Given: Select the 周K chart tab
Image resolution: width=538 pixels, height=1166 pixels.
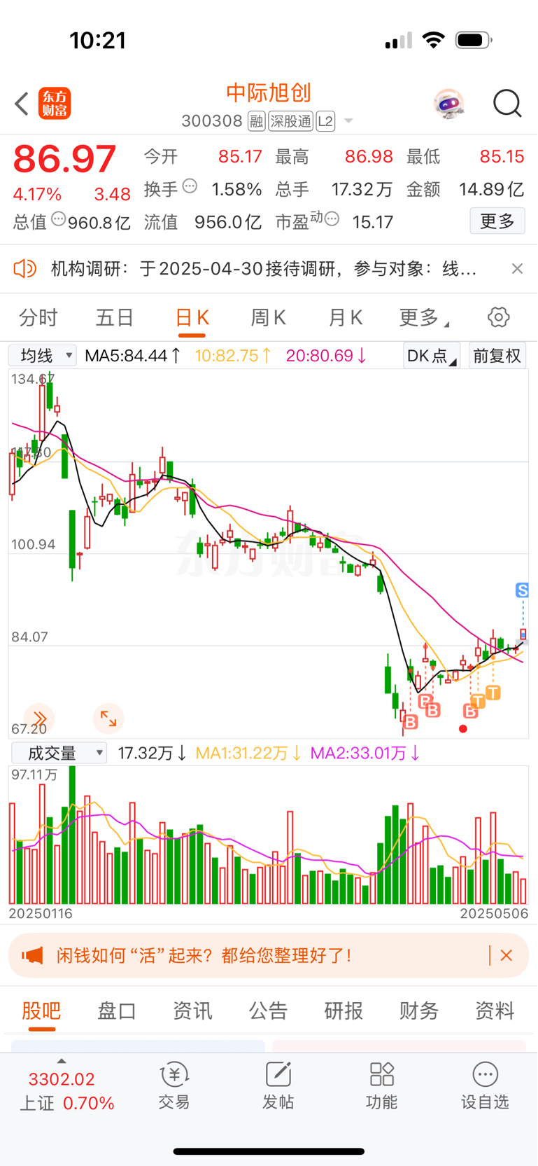Looking at the screenshot, I should click(x=268, y=318).
